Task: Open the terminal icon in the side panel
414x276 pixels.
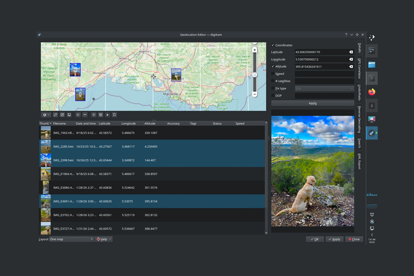Action: click(x=372, y=78)
